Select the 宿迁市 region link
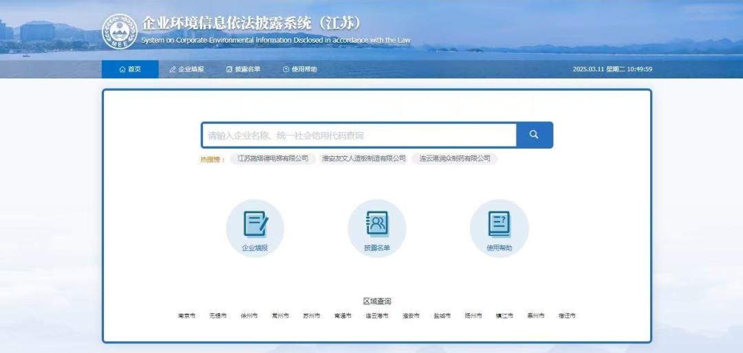Image resolution: width=743 pixels, height=353 pixels. point(567,316)
